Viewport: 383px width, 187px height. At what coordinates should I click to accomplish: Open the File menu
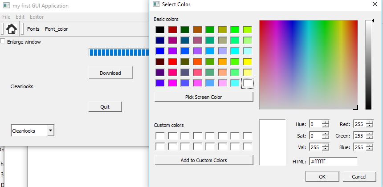pyautogui.click(x=6, y=17)
